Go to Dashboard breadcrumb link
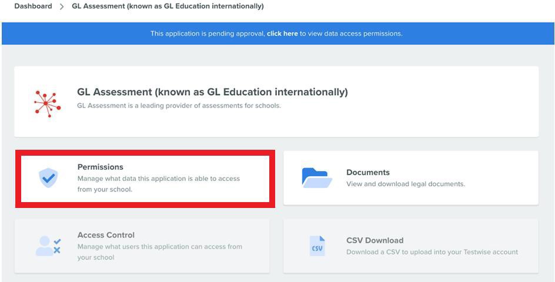The image size is (555, 282). pyautogui.click(x=33, y=6)
